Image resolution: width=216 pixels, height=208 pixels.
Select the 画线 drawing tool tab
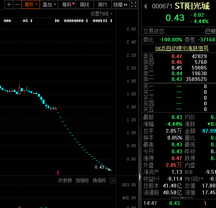(85, 5)
